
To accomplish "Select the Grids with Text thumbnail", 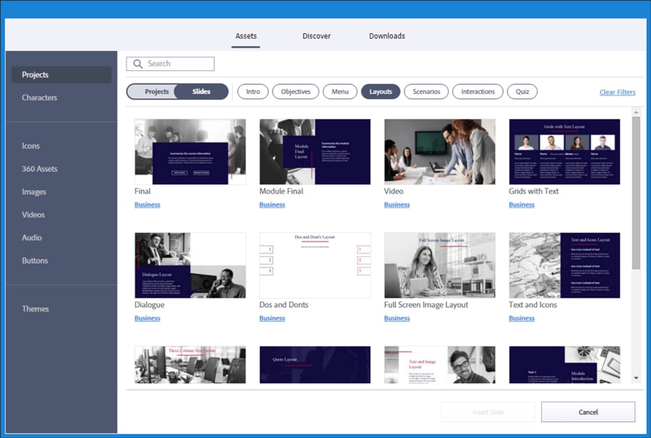I will pos(564,152).
